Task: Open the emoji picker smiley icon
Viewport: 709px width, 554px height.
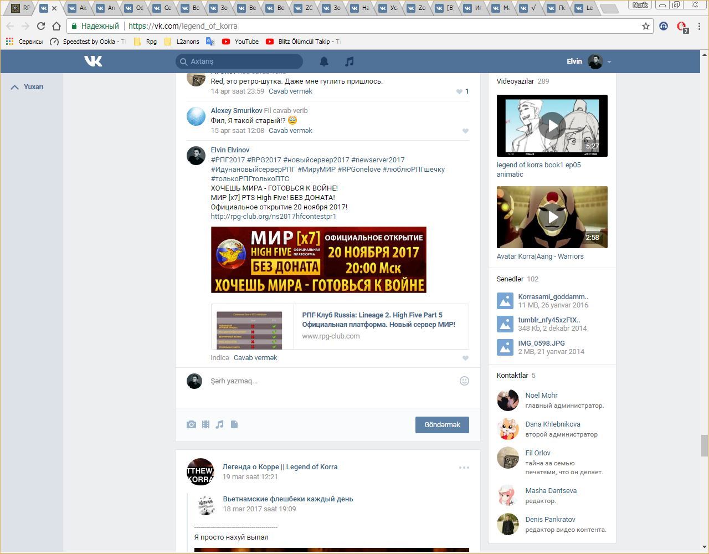Action: click(x=464, y=381)
